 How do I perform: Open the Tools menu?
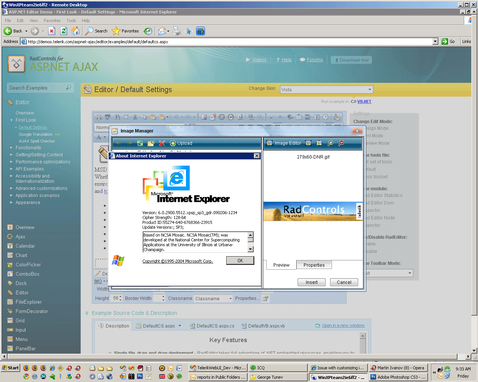click(x=71, y=21)
